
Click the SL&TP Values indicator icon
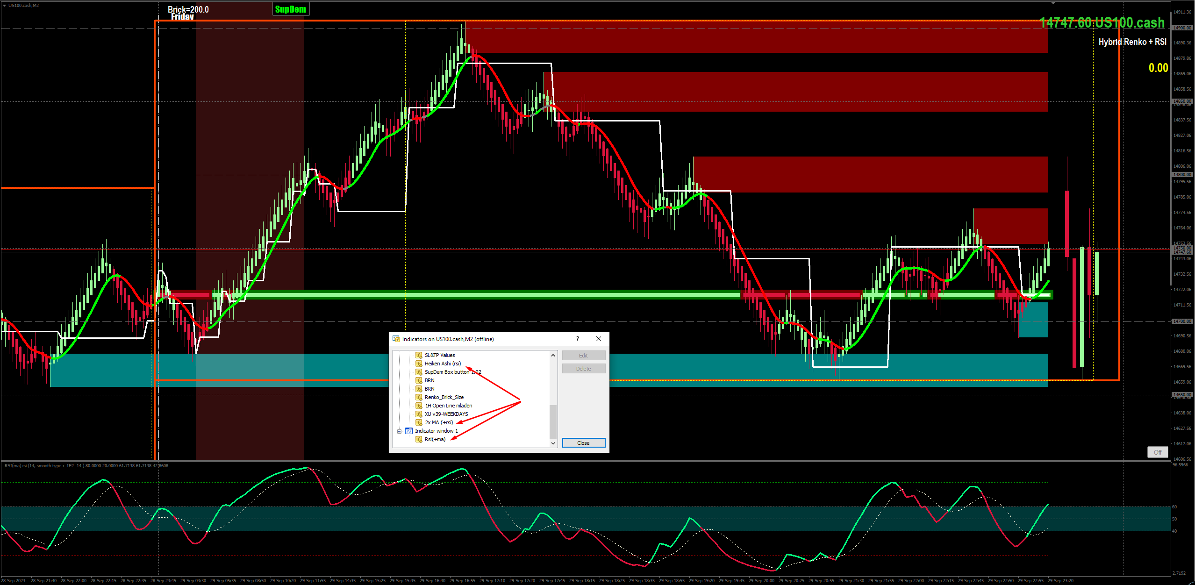(419, 355)
